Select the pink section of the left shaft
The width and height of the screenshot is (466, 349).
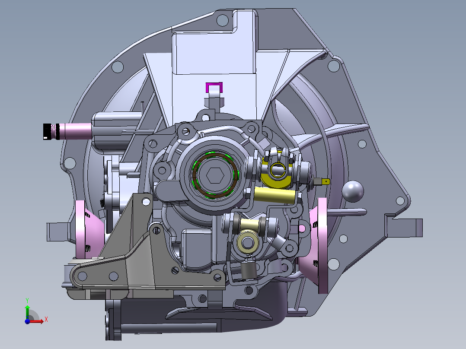point(76,131)
